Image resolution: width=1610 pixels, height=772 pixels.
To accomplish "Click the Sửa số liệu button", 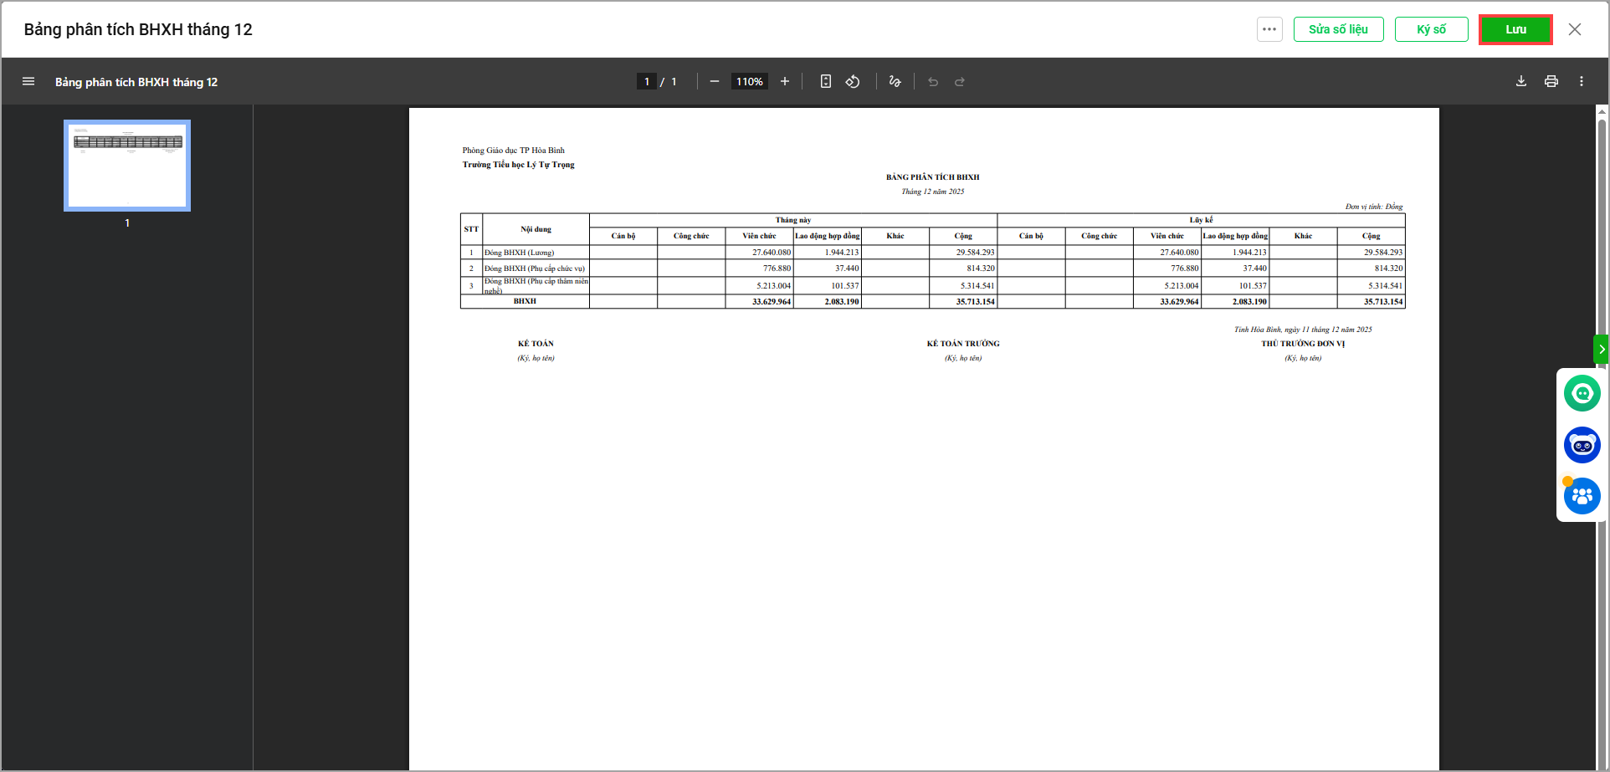I will (x=1338, y=29).
